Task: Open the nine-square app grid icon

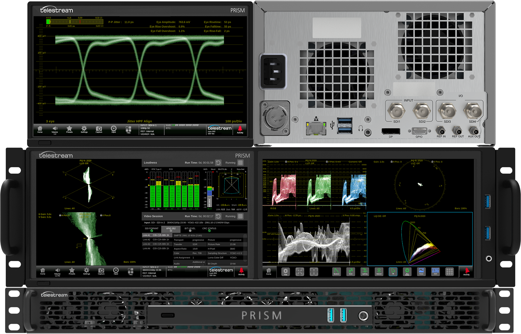Action: 449,272
